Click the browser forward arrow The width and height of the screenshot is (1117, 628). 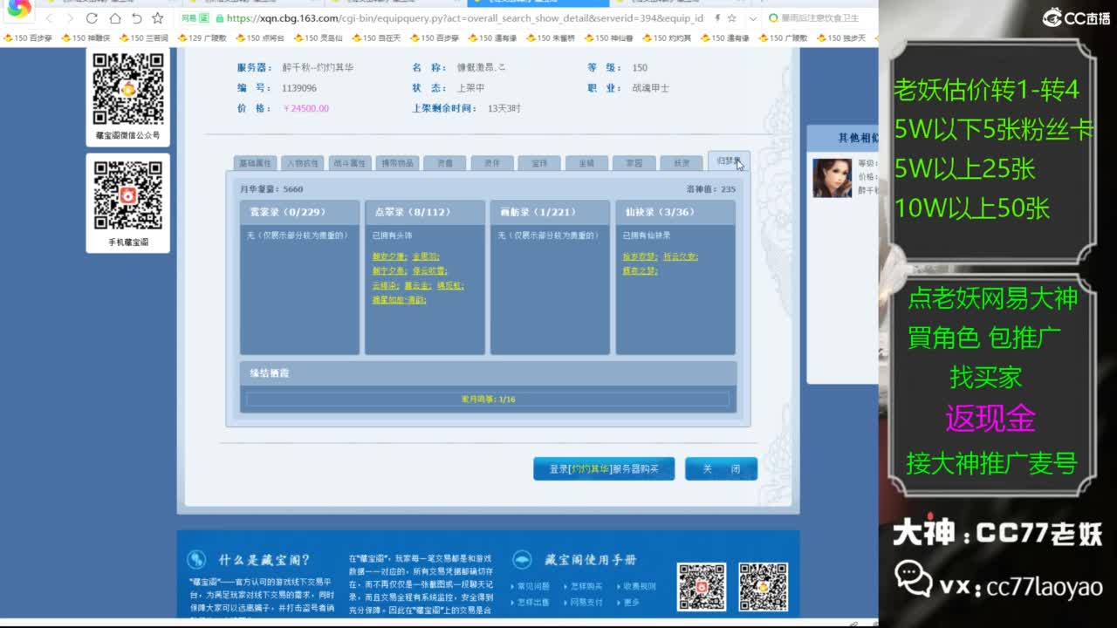tap(70, 18)
